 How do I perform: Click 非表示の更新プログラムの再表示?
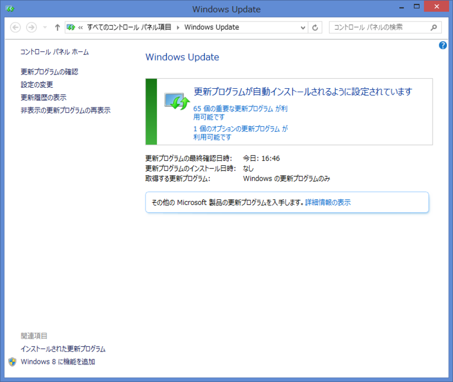[66, 110]
